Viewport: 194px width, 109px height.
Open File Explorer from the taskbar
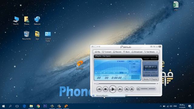[31, 106]
